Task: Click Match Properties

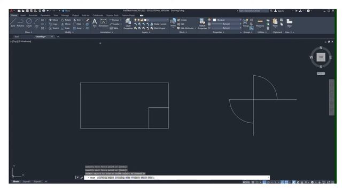Action: 202,24
